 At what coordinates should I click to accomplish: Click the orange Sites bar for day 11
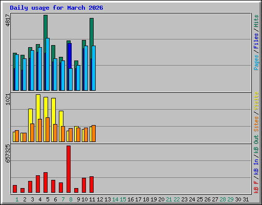[x=94, y=134]
